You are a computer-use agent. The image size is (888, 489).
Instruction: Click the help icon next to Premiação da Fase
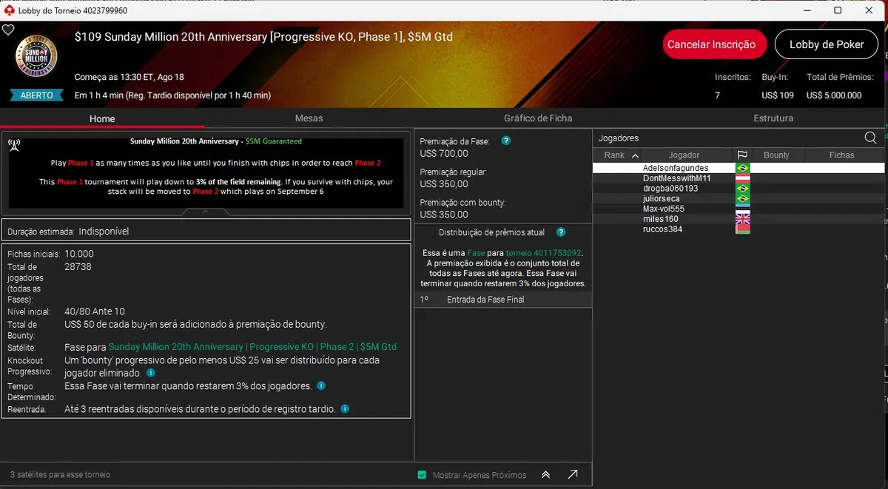click(506, 141)
